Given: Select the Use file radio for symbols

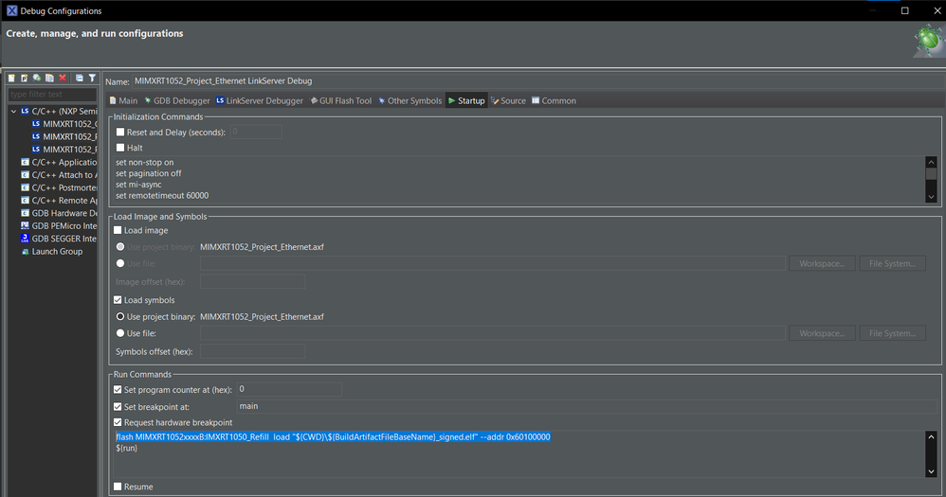Looking at the screenshot, I should click(x=120, y=333).
